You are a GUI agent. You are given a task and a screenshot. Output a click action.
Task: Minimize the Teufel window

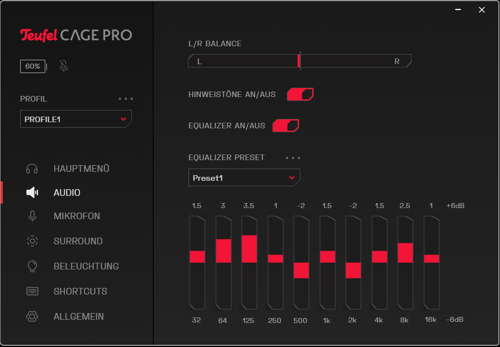click(458, 10)
